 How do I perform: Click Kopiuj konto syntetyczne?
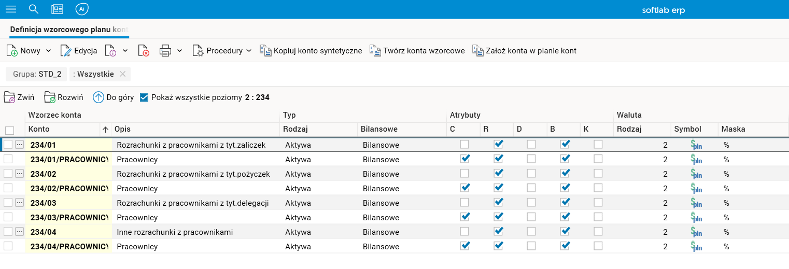click(x=311, y=51)
